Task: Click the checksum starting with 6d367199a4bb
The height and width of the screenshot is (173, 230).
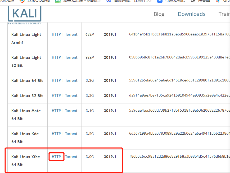Action: (179, 133)
